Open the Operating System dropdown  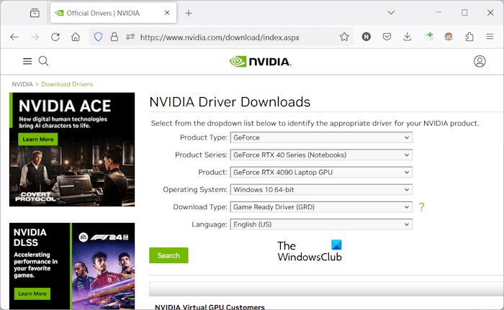pos(320,190)
